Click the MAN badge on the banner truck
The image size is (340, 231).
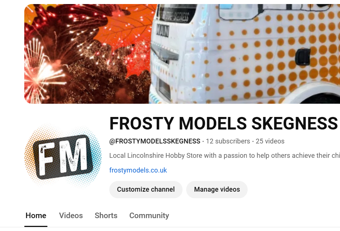(x=163, y=30)
